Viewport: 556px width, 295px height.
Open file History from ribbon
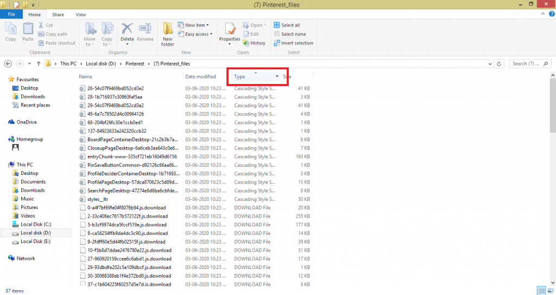254,43
